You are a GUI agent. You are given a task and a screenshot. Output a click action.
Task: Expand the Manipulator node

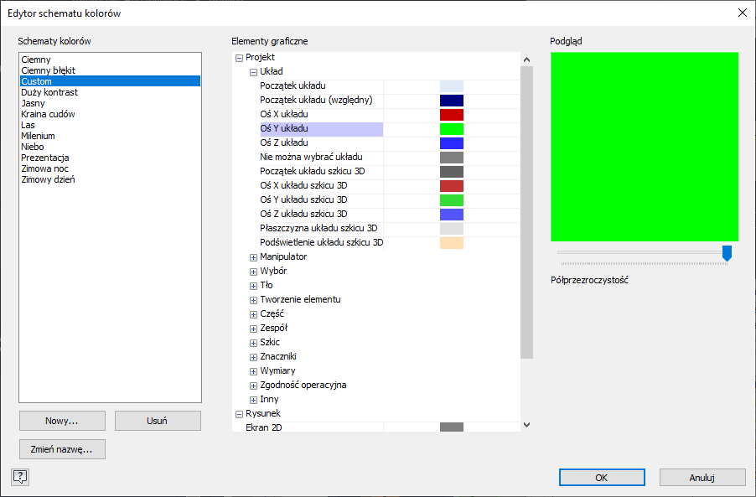point(253,257)
